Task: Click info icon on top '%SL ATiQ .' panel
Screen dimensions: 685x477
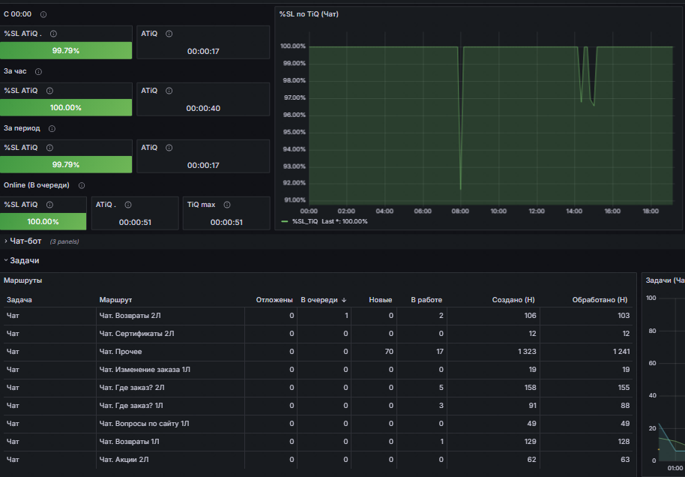Action: pos(53,34)
